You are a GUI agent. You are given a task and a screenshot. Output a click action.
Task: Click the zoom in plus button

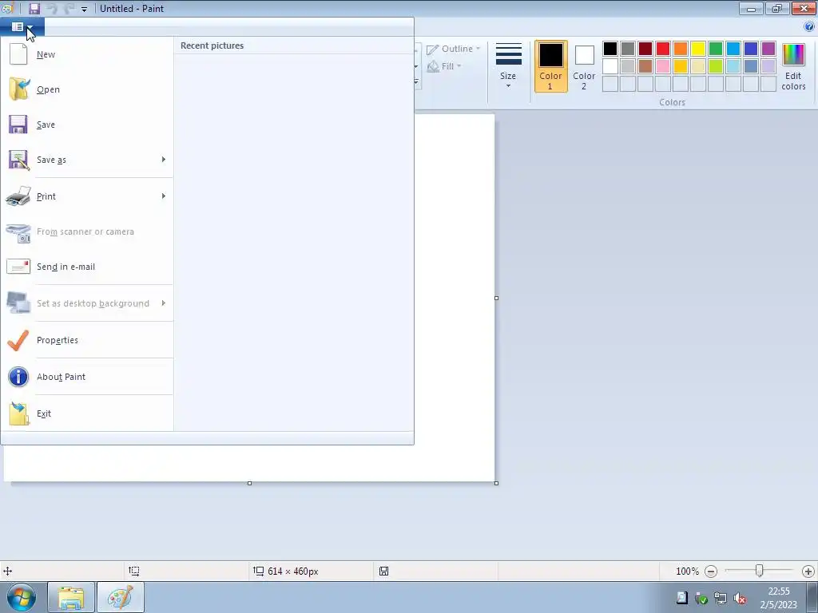808,571
